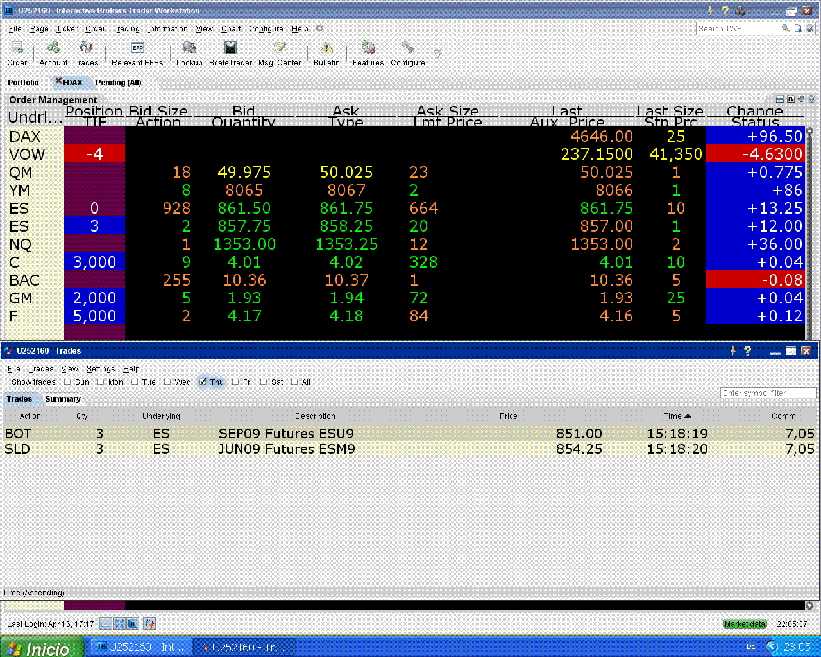Click the fourth status bar icon after Last Login
The image size is (821, 657).
[x=149, y=624]
